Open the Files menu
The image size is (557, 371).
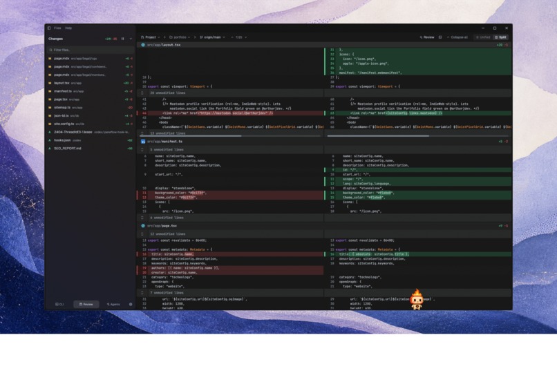(x=57, y=28)
